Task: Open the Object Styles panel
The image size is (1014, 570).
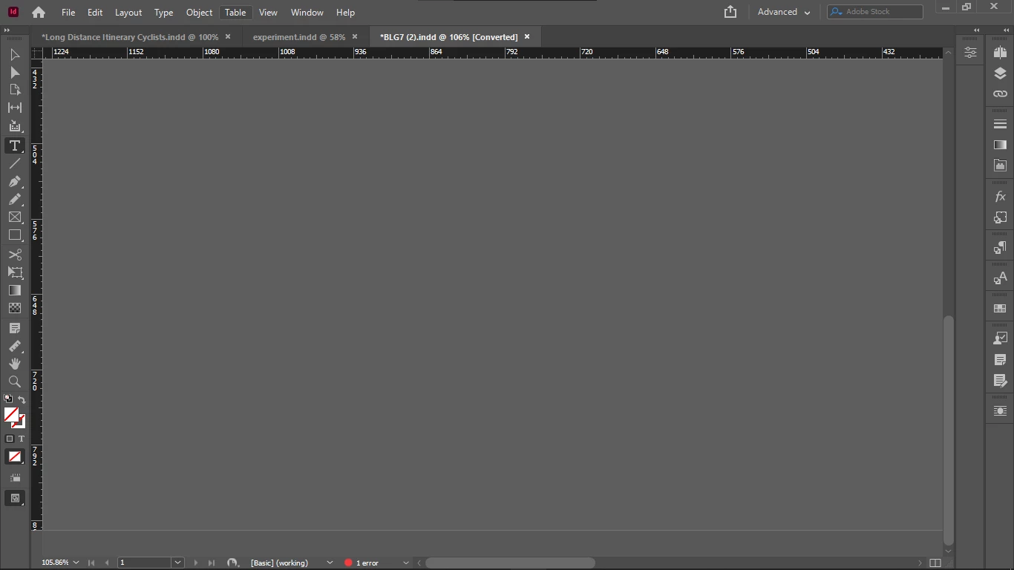Action: point(1000,217)
